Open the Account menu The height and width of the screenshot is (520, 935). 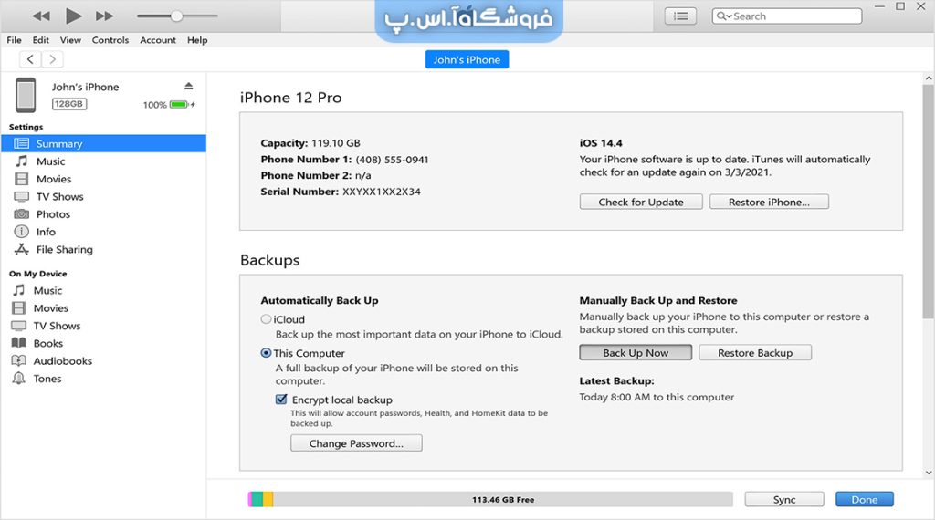[158, 40]
